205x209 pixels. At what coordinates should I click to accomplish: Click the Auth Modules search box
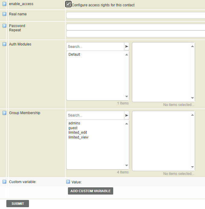[x=95, y=47]
